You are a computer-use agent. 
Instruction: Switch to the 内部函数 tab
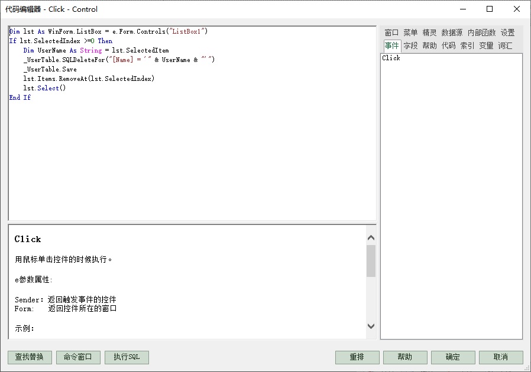point(481,32)
